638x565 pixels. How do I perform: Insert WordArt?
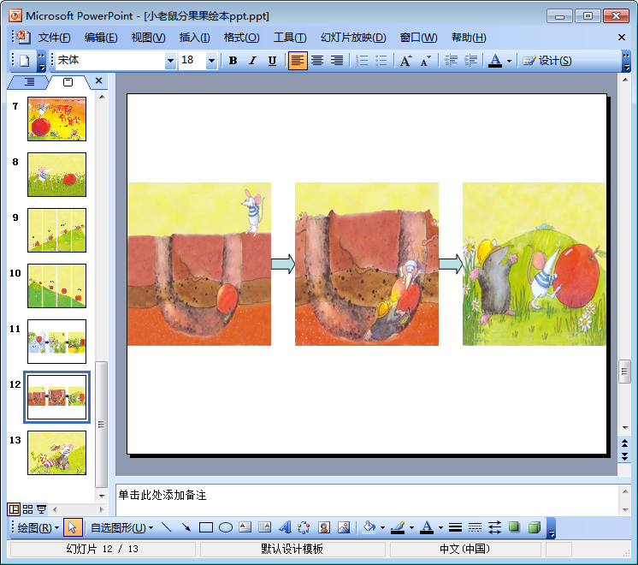click(285, 528)
